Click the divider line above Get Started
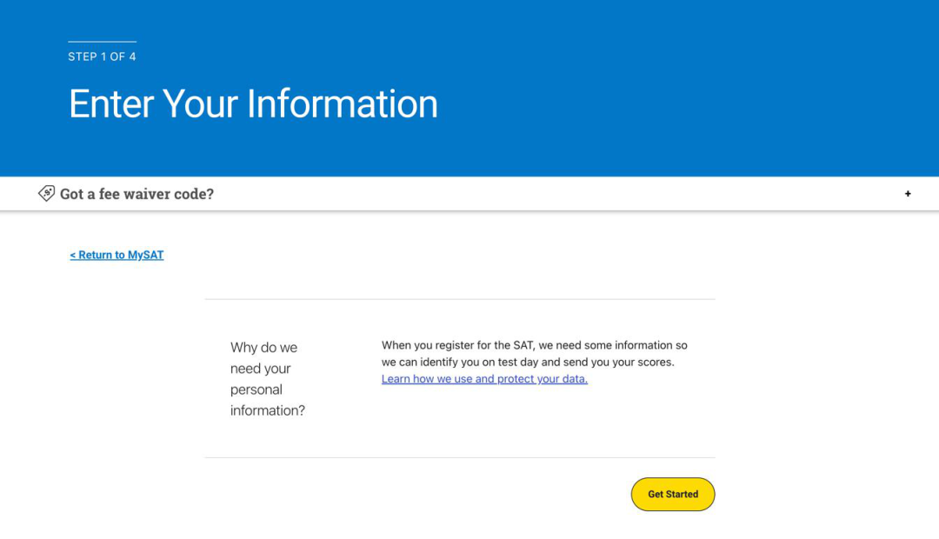 pyautogui.click(x=460, y=457)
